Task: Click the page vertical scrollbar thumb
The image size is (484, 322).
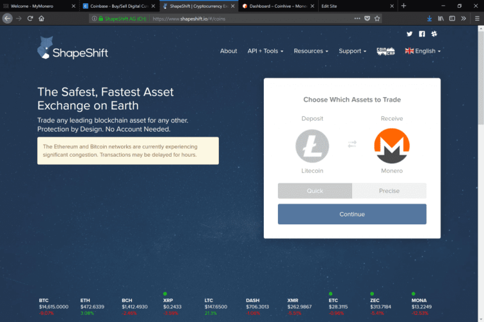Action: [481, 79]
